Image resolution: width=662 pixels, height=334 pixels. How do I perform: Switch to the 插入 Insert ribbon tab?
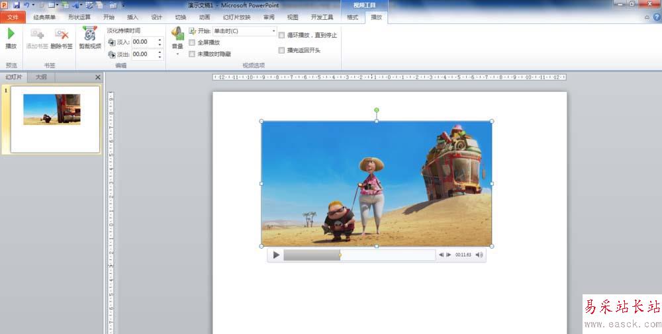coord(132,17)
